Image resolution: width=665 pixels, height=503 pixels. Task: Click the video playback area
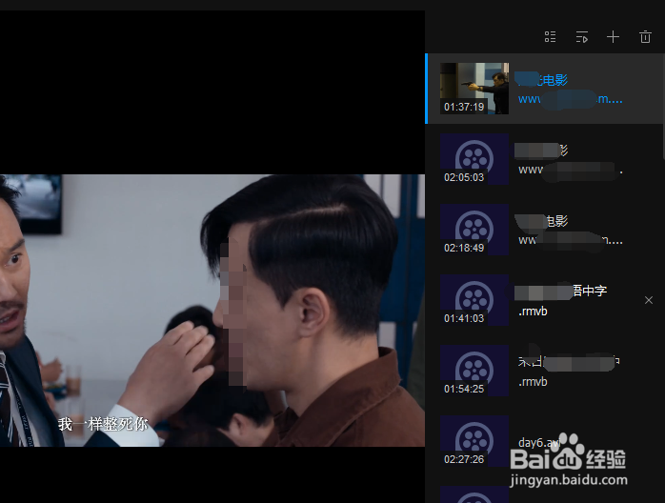point(212,256)
